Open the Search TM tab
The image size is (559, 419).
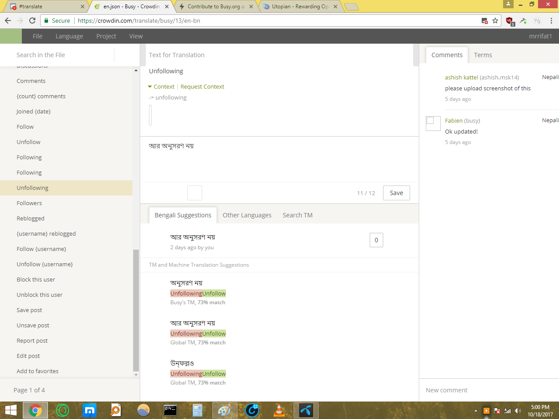(297, 215)
